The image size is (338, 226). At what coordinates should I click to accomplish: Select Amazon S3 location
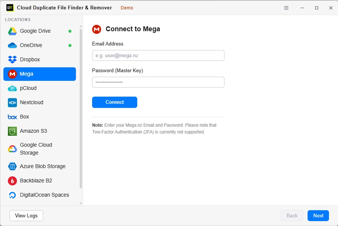click(x=39, y=131)
